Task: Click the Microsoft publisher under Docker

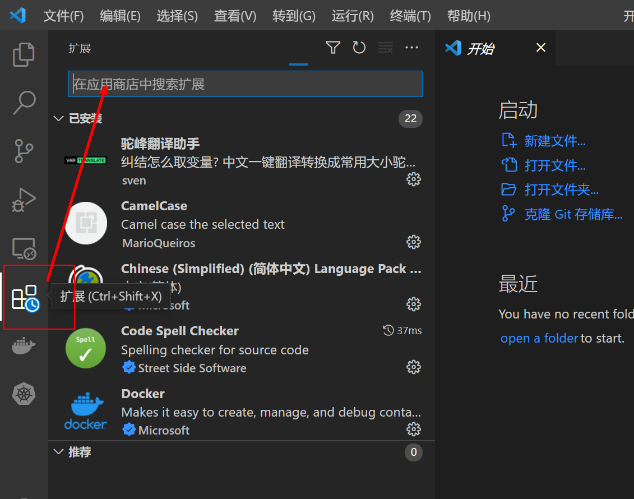Action: coord(164,430)
